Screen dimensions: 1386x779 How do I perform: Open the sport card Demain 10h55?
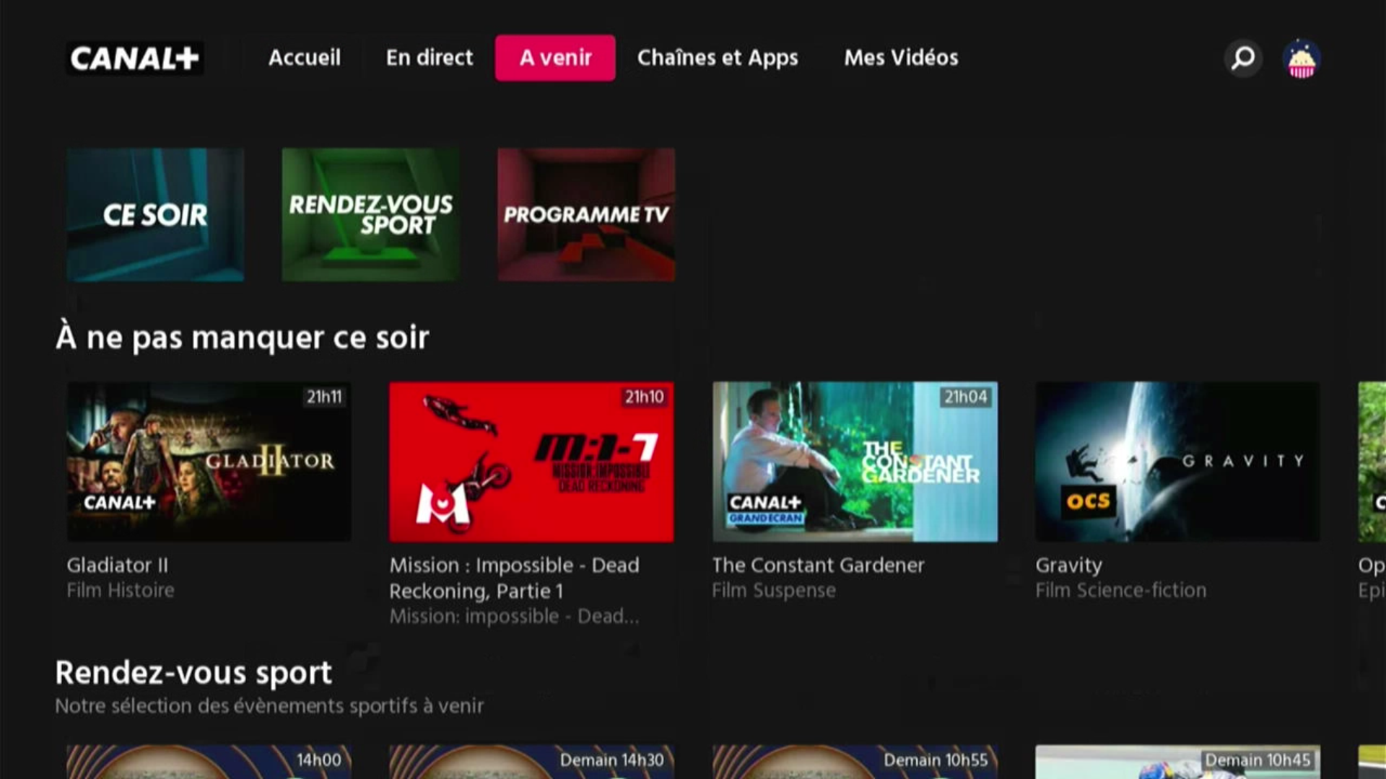855,762
